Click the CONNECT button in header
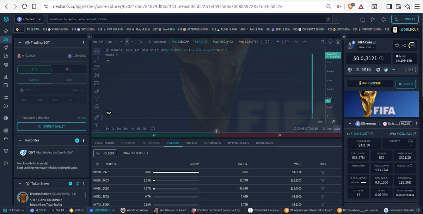The height and width of the screenshot is (214, 423). pos(405,19)
